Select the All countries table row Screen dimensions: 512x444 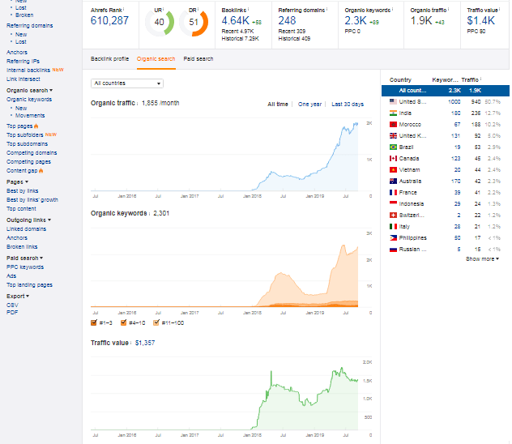pyautogui.click(x=446, y=91)
